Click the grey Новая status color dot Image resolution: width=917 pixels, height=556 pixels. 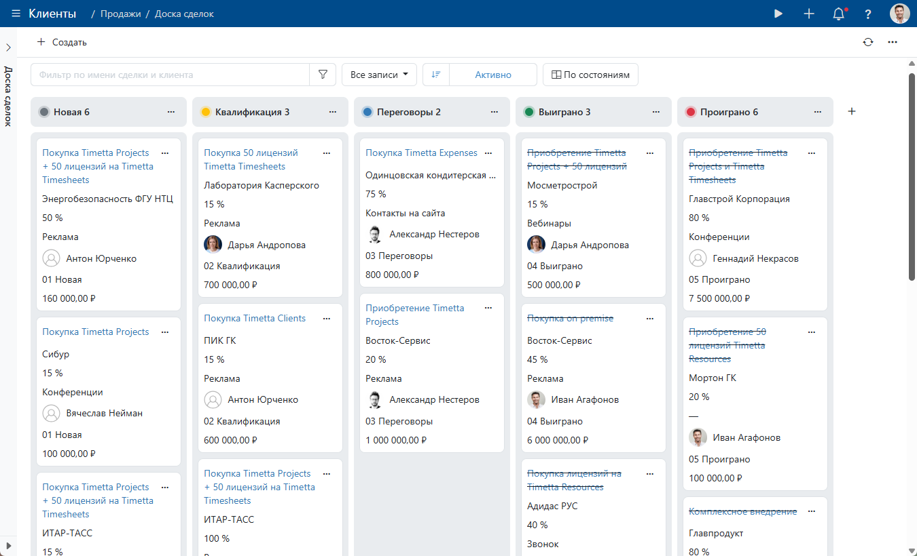click(x=44, y=112)
